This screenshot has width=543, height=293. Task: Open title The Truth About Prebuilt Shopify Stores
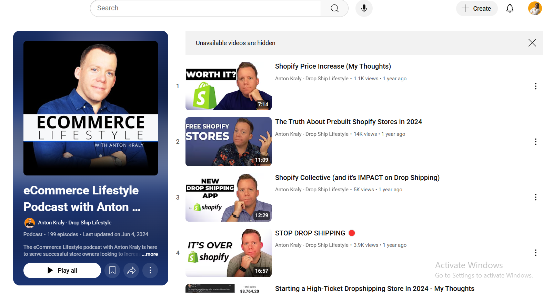point(349,122)
